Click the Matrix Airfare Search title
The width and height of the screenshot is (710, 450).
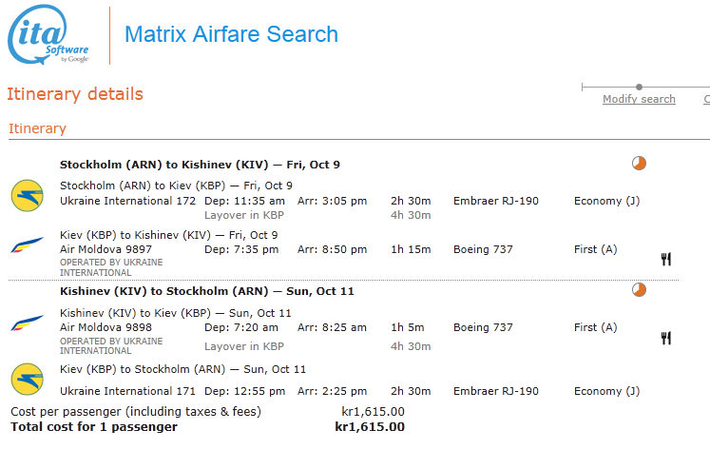(x=231, y=35)
